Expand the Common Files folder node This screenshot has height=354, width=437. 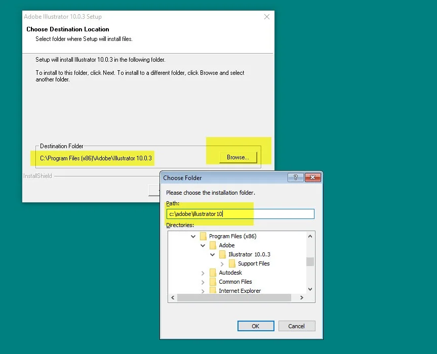tap(203, 282)
